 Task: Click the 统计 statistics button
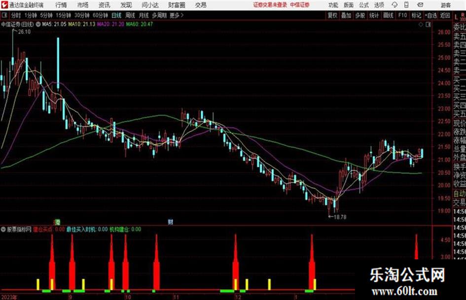(x=374, y=15)
